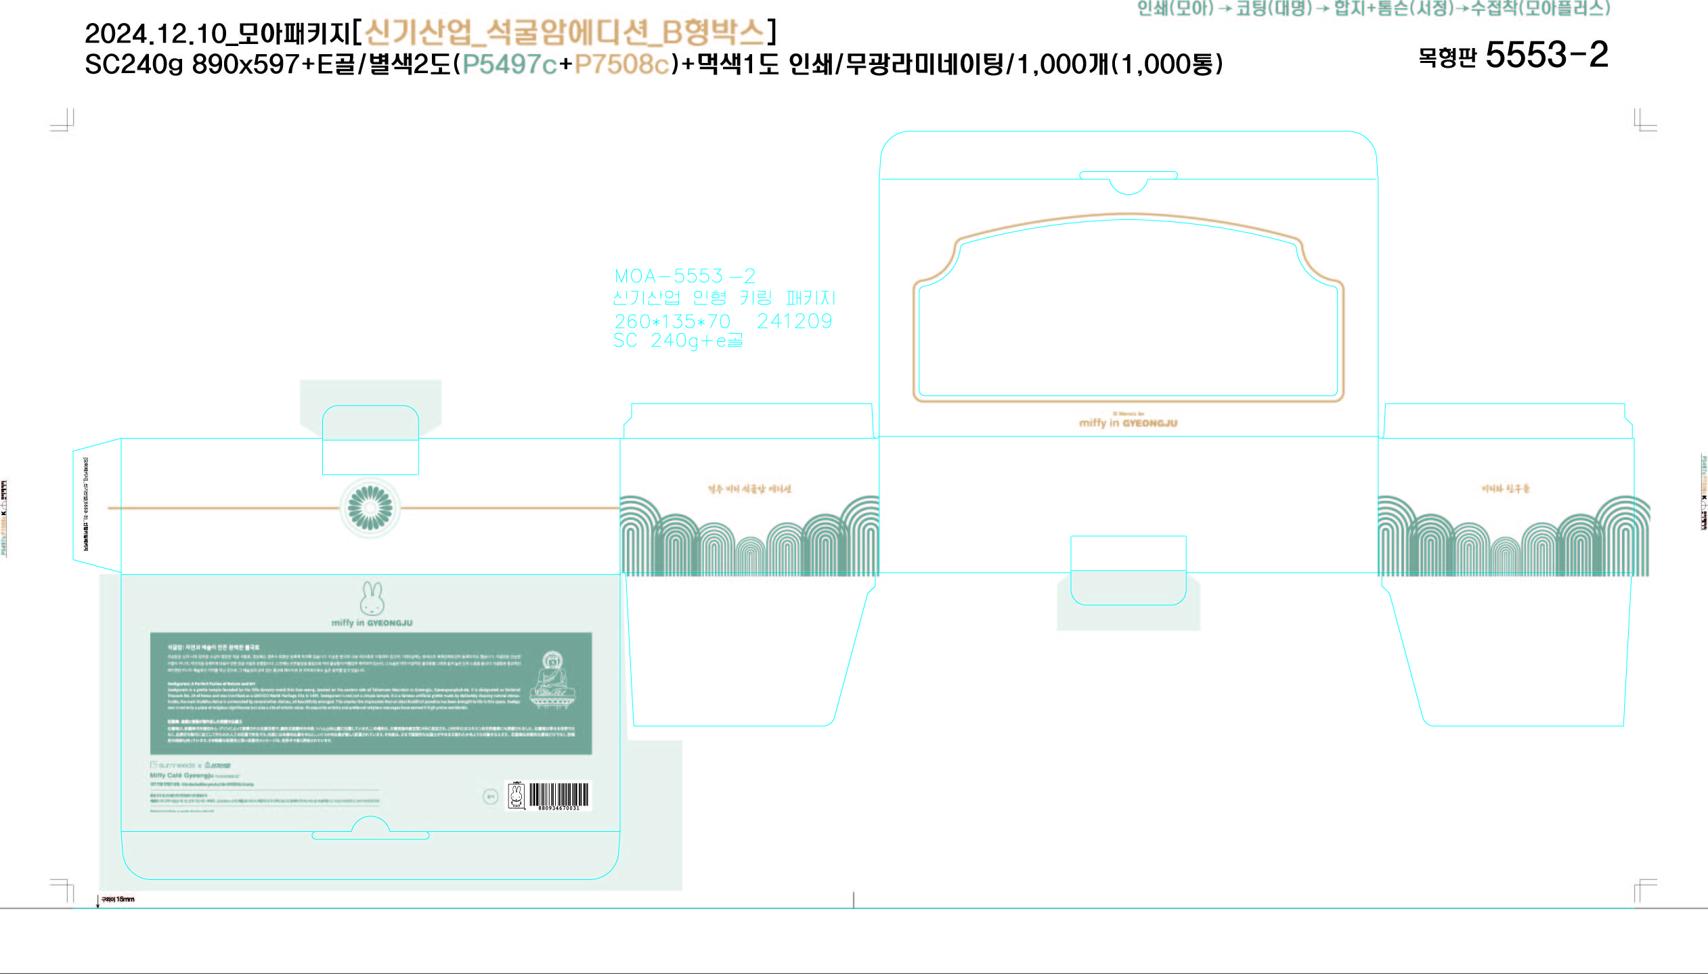Viewport: 1708px width, 974px height.
Task: Click the P5497c spot color label
Action: pyautogui.click(x=509, y=64)
